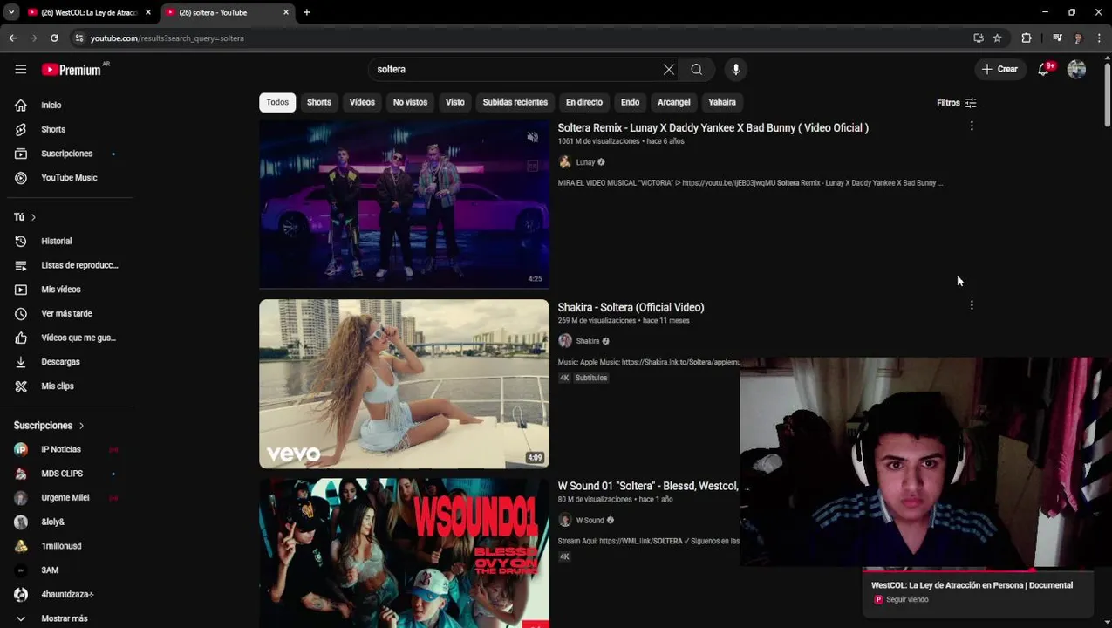The image size is (1112, 628).
Task: Select the Endo filter chip
Action: coord(630,103)
